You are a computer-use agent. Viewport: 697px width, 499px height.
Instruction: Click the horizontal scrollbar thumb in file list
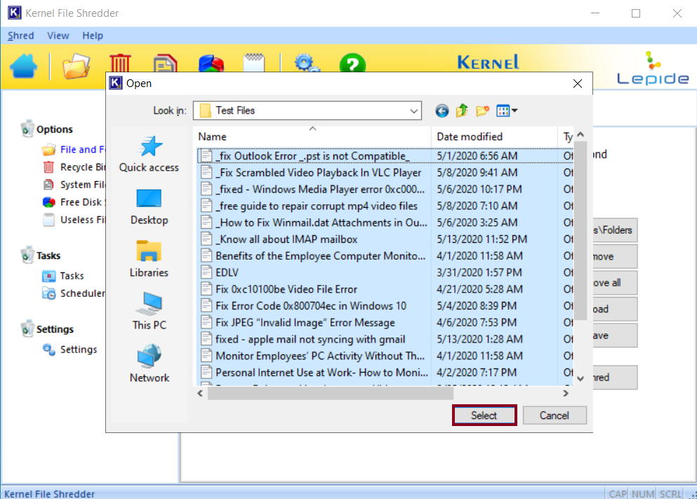click(331, 393)
